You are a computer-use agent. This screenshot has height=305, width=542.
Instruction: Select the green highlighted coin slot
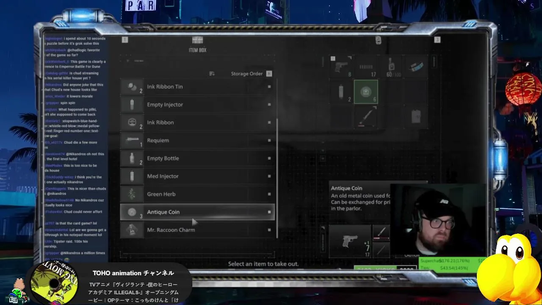click(366, 92)
